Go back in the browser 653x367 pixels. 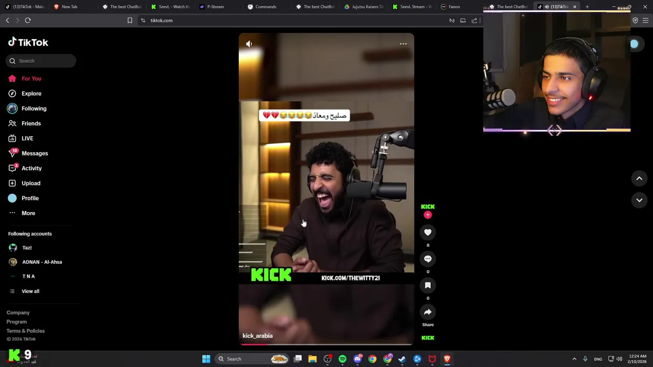(x=7, y=20)
